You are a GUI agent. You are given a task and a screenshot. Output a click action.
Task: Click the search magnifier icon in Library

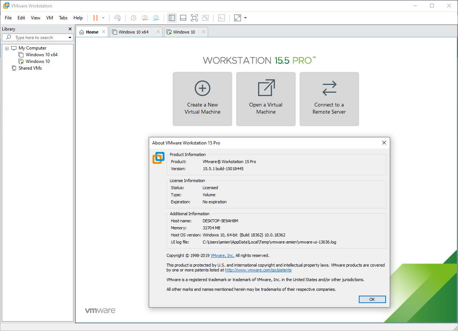pyautogui.click(x=9, y=38)
